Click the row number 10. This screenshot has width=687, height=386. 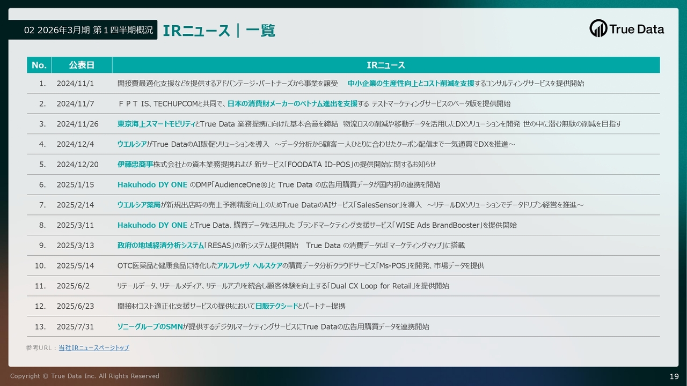tap(40, 266)
